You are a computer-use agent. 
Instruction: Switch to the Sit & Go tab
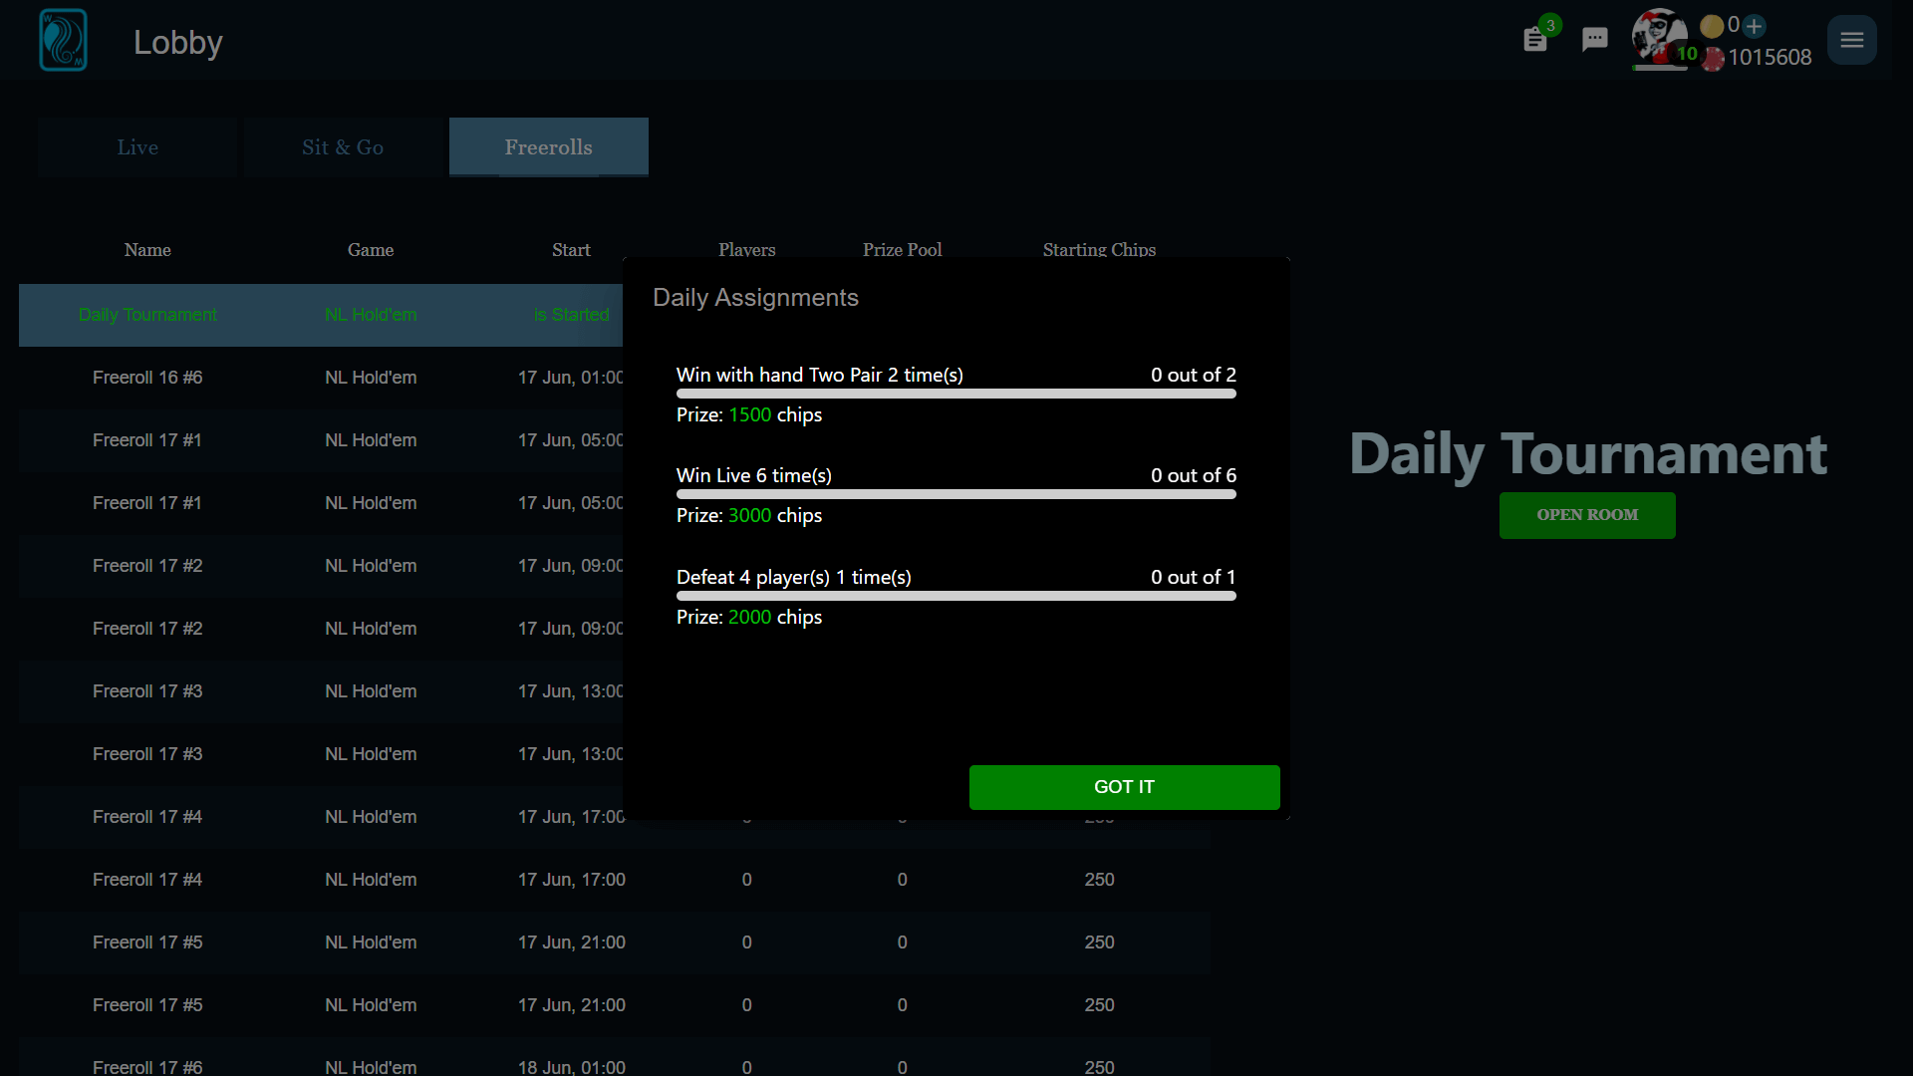tap(343, 147)
